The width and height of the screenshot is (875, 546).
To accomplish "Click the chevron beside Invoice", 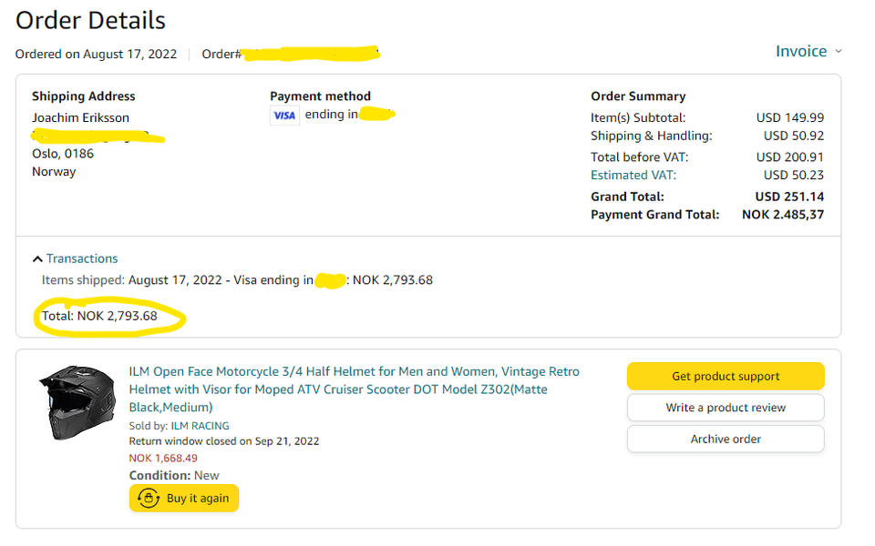I will pyautogui.click(x=839, y=52).
